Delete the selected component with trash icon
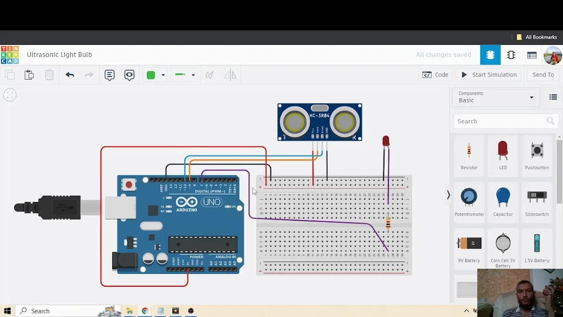Screen dimensions: 563x317 click(x=49, y=74)
